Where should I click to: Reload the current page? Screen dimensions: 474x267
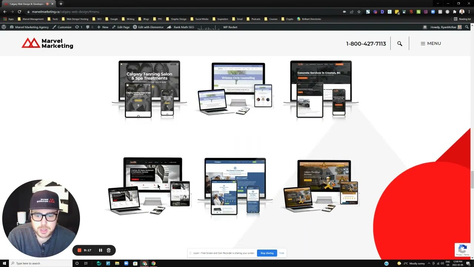(x=19, y=11)
